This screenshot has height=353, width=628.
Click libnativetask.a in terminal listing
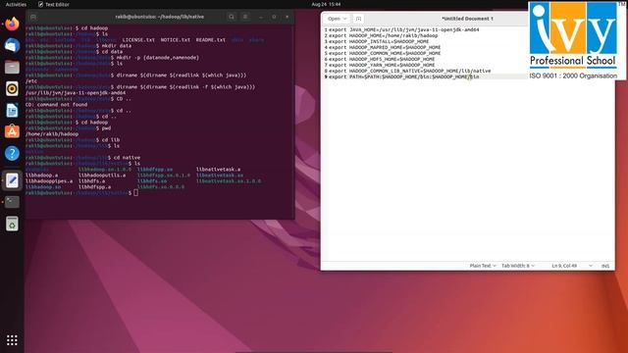point(218,170)
